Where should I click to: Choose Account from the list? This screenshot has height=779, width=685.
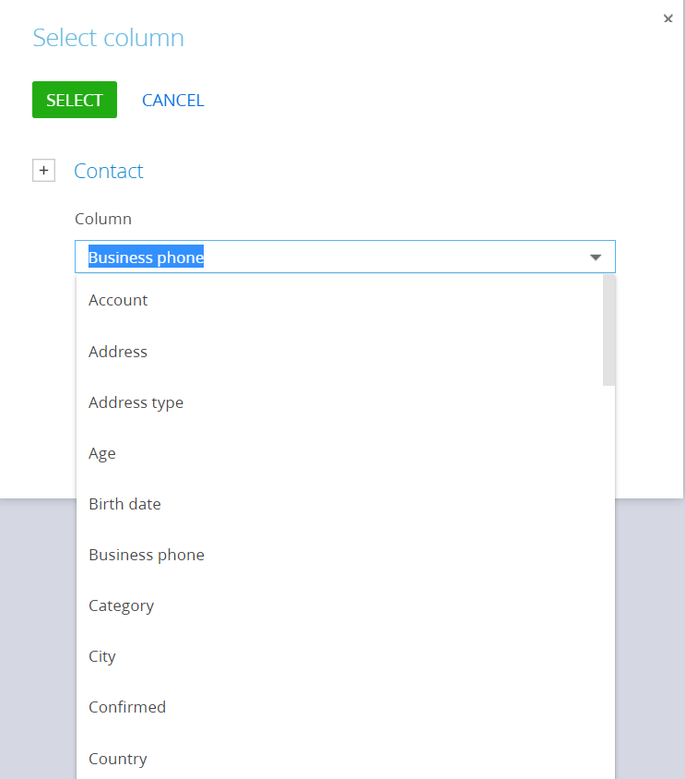tap(339, 300)
